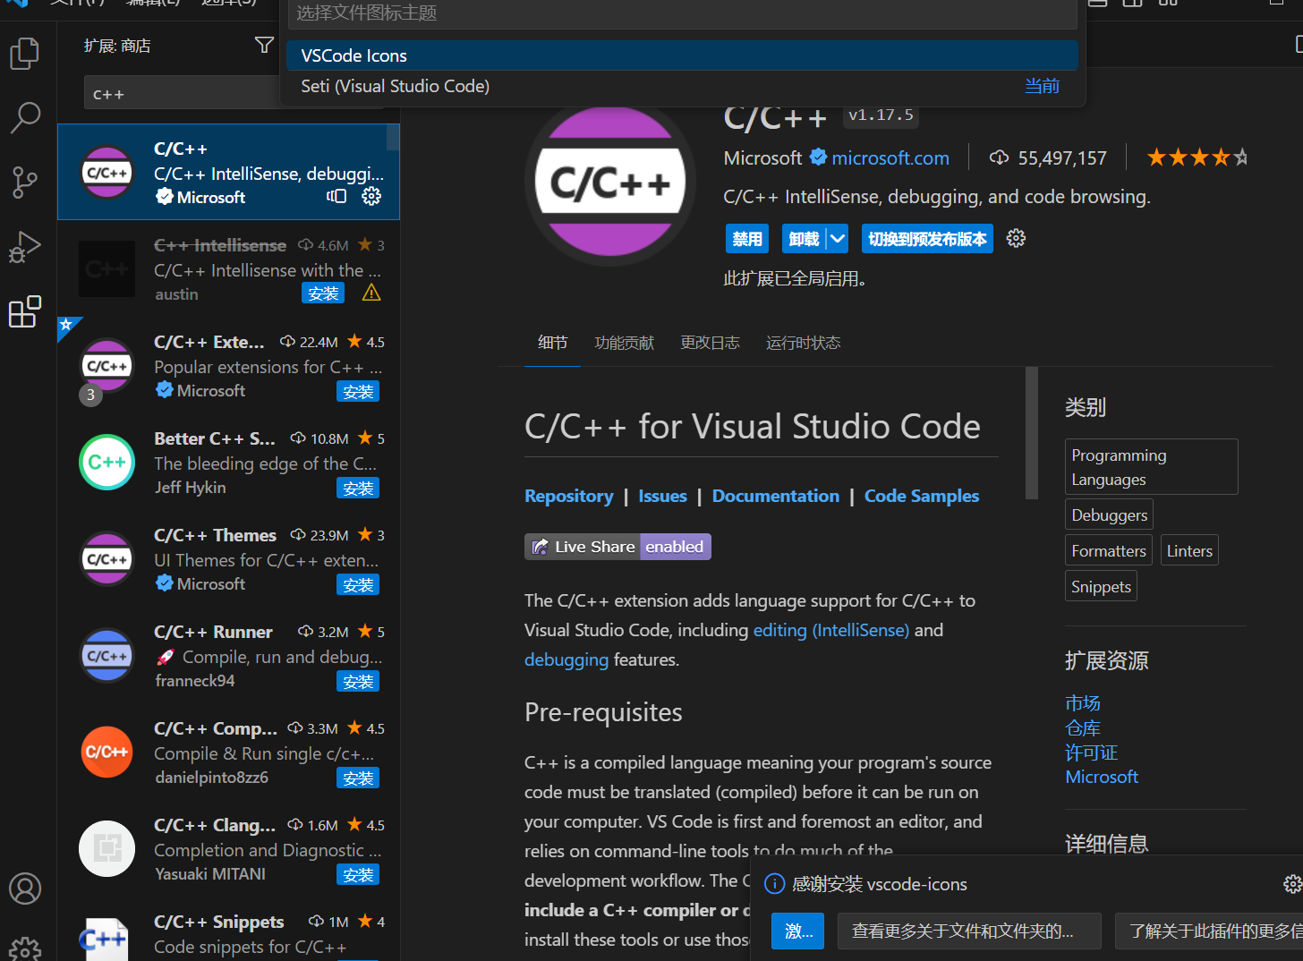Click warning icon on C++ Intellisense extension
This screenshot has width=1303, height=961.
pyautogui.click(x=371, y=293)
